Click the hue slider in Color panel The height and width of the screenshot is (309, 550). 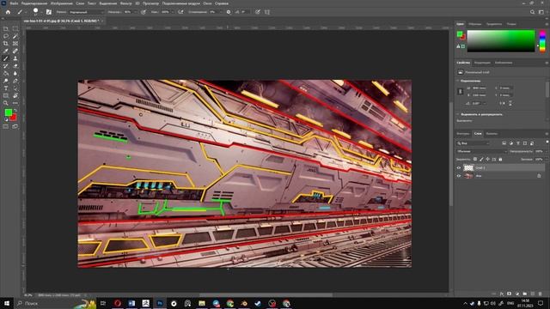(x=542, y=41)
